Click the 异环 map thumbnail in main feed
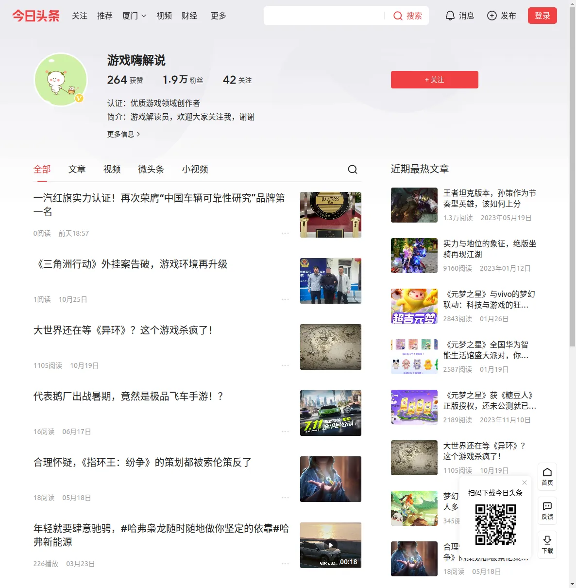The image size is (576, 588). (x=331, y=347)
